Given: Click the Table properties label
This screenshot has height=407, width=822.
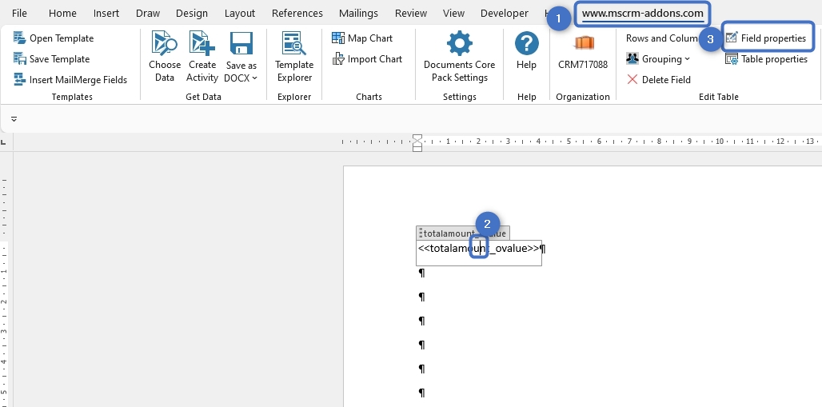Looking at the screenshot, I should (774, 58).
